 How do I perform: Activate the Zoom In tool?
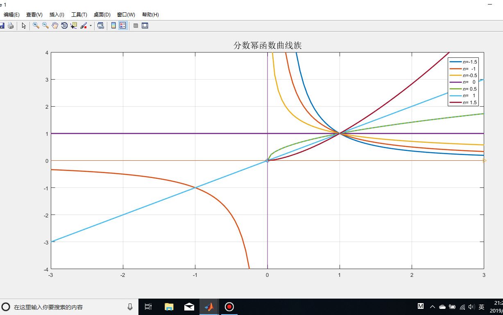(36, 25)
